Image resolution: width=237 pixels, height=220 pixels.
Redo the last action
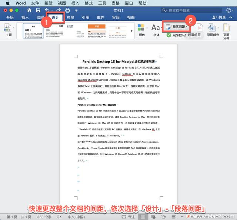tap(59, 10)
